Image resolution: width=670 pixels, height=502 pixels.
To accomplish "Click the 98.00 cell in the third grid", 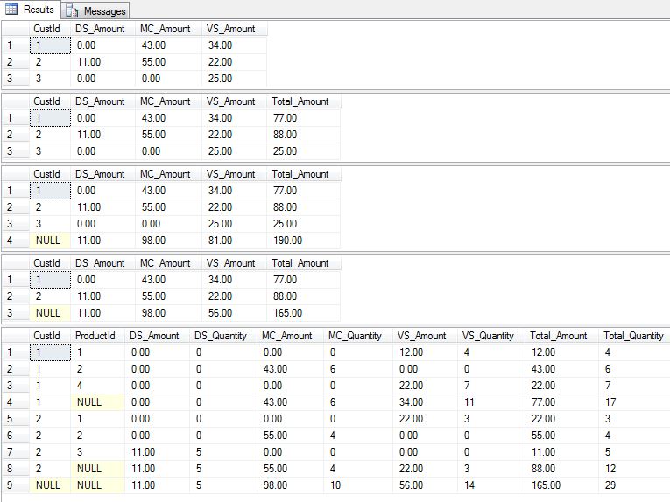I will (x=168, y=241).
